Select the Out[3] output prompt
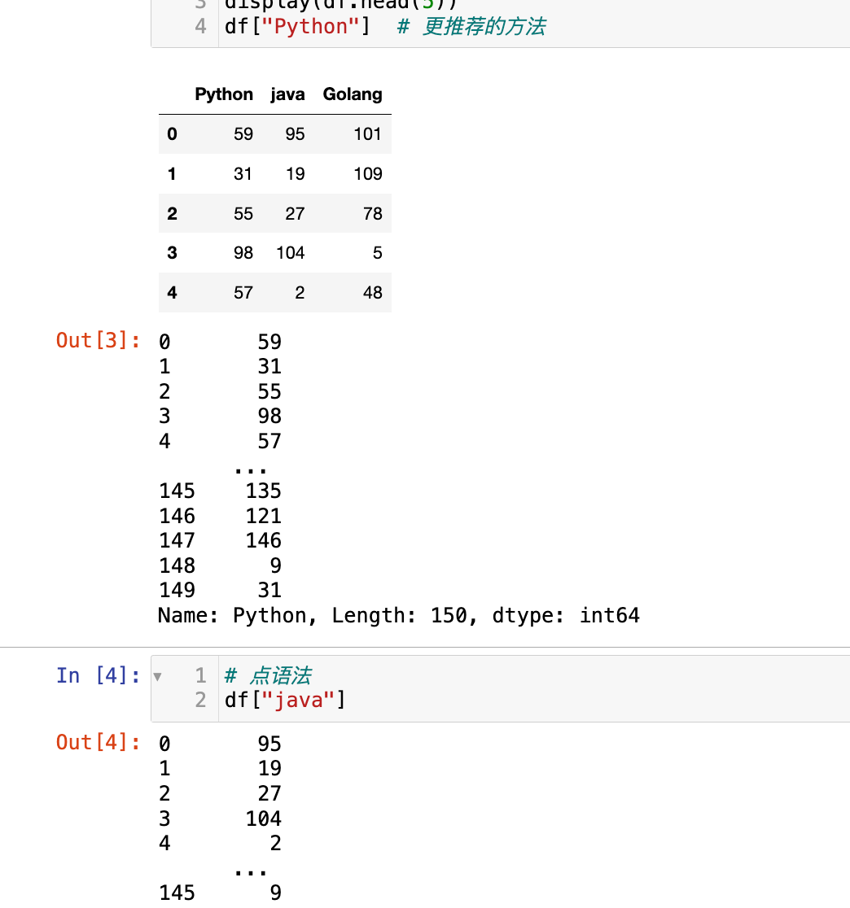 click(99, 341)
